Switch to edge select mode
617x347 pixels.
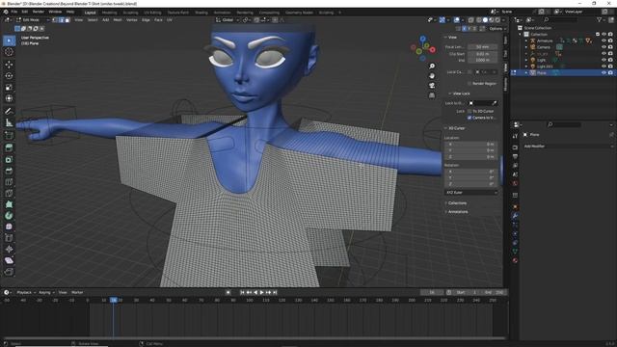point(62,20)
